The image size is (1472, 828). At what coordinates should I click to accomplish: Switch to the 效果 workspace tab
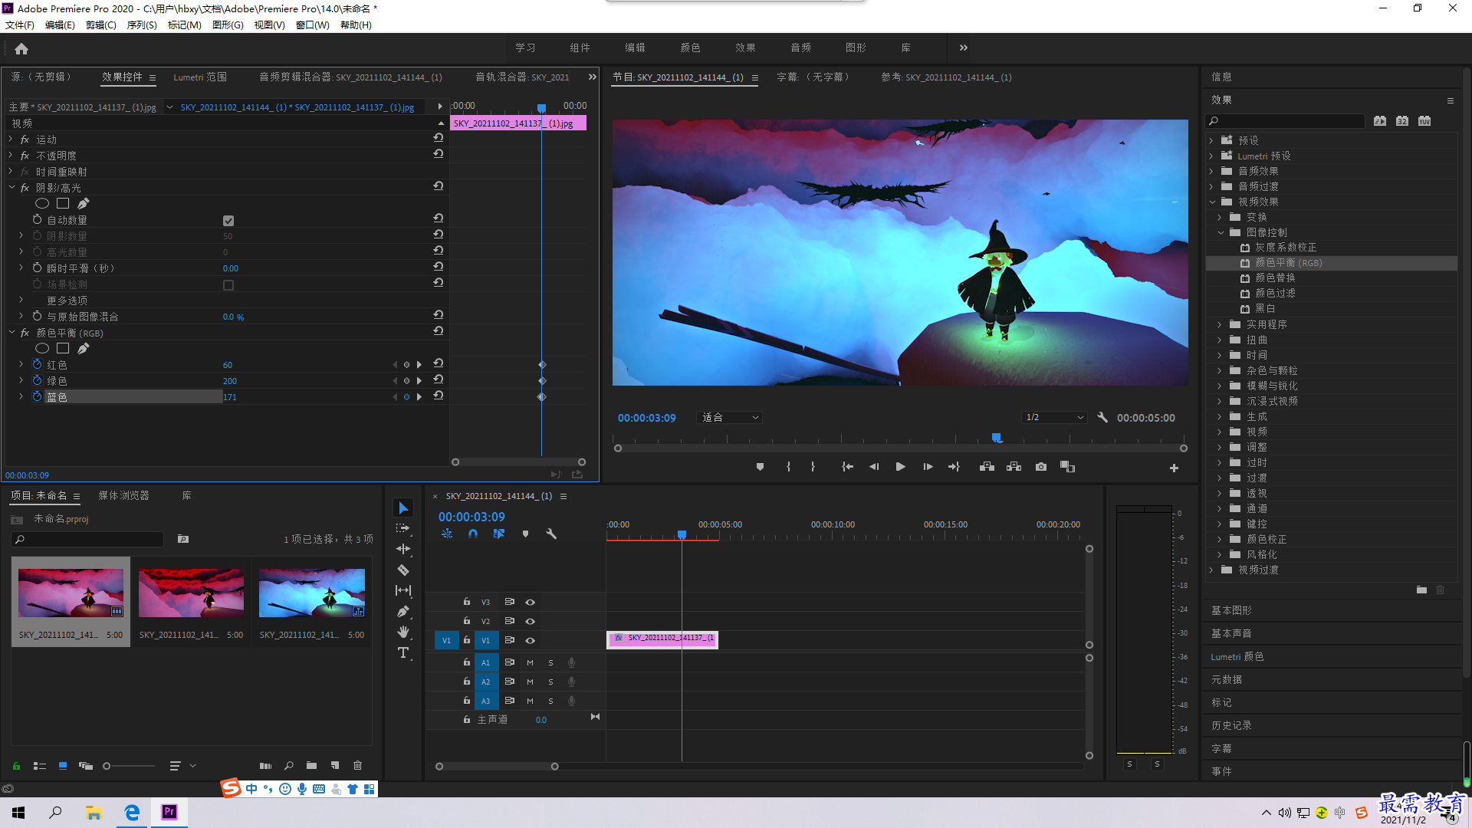pos(745,48)
